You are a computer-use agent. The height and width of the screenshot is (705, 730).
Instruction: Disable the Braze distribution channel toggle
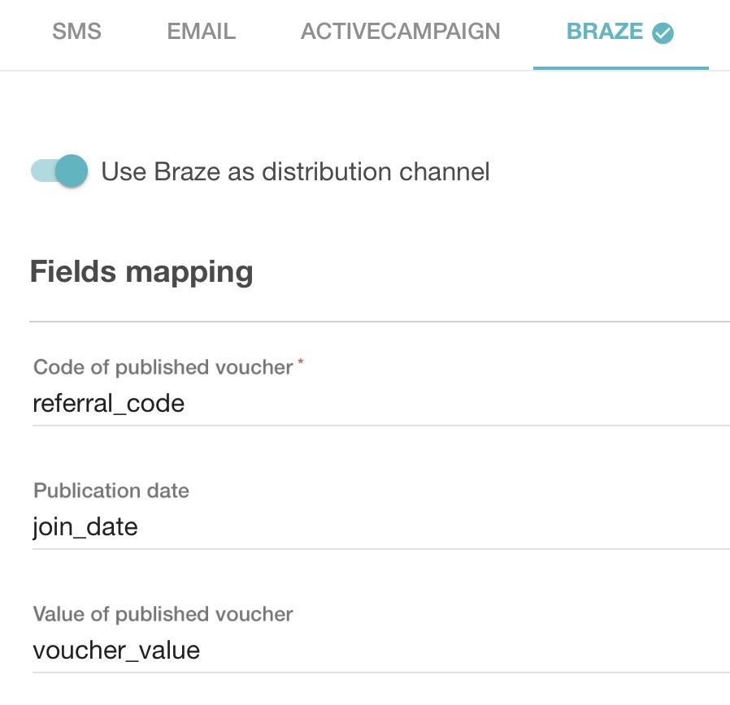click(60, 171)
